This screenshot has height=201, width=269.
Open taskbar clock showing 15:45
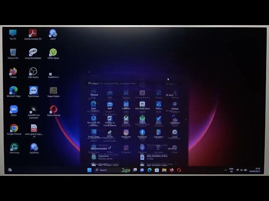tap(255, 170)
